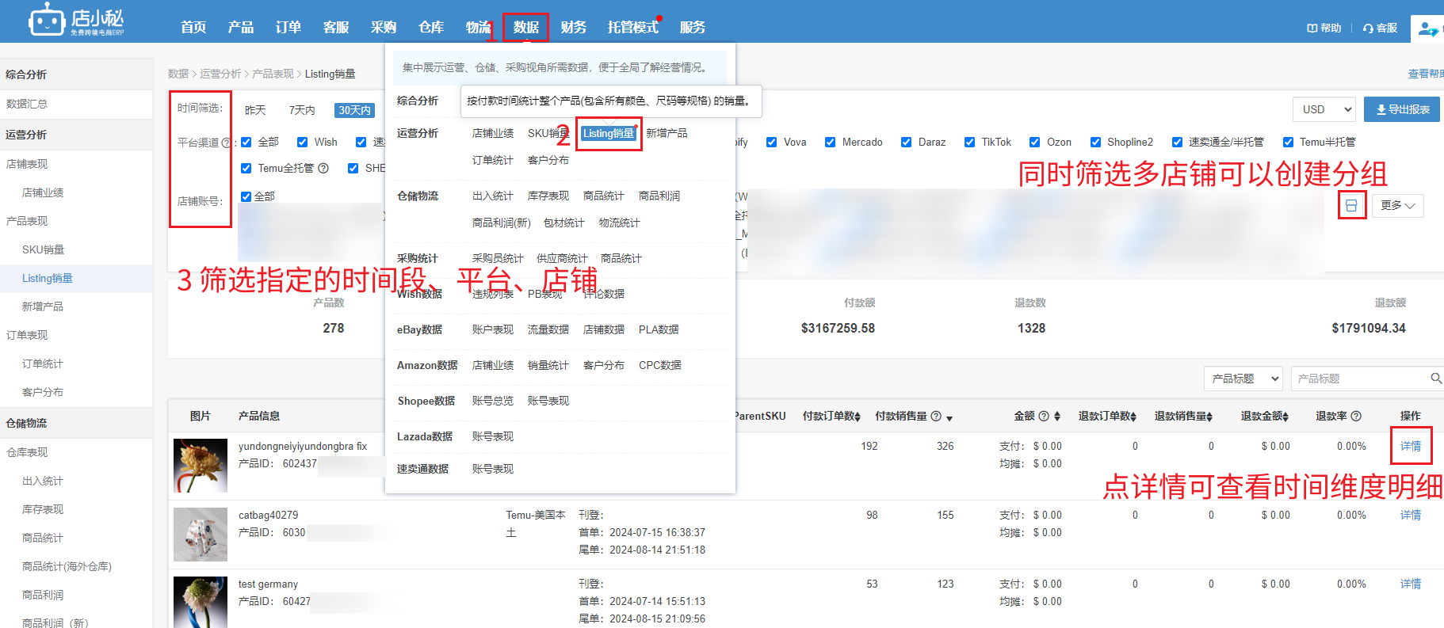Sort by 付款订单数 arrows

tap(858, 417)
